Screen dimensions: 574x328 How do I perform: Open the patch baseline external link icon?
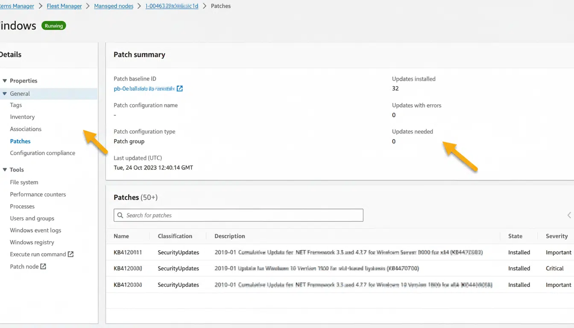coord(180,89)
